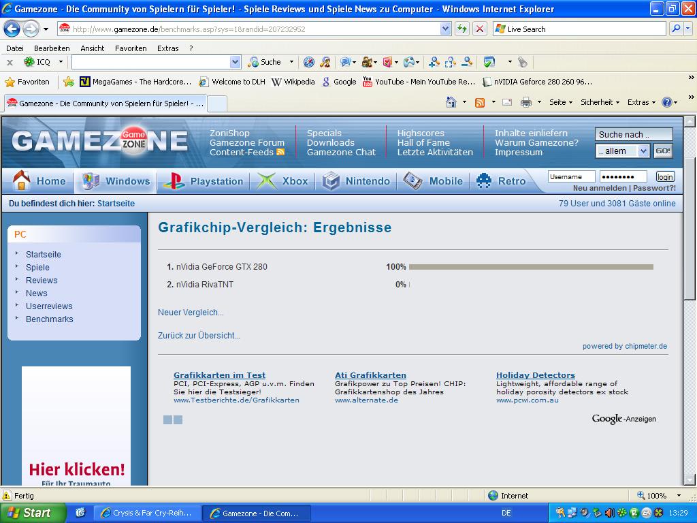Switch to Crysis & Far Cry taskbar window

coord(147,513)
